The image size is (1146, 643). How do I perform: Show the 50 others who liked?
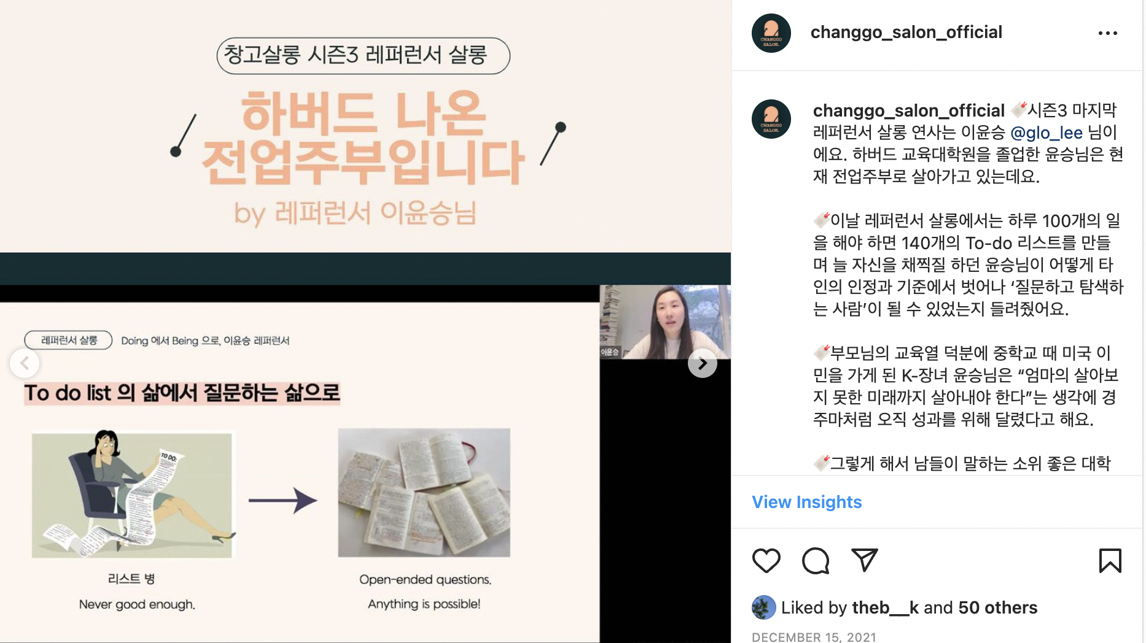tap(997, 607)
